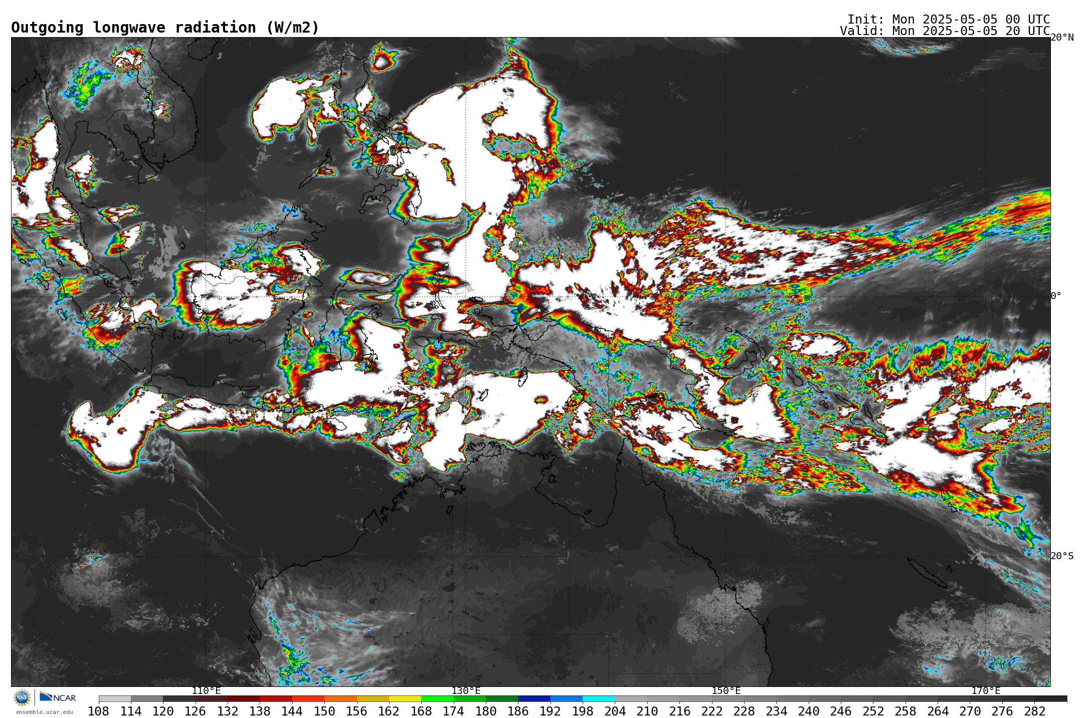
Task: Pick the gold swatch between 156 and 162
Action: 373,699
